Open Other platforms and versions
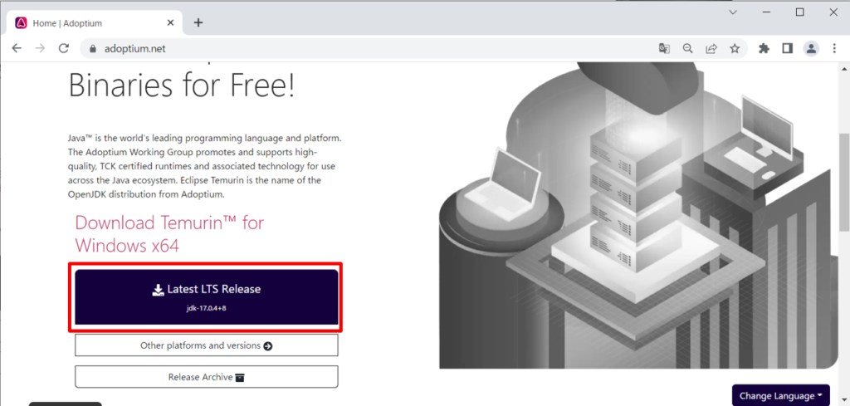The width and height of the screenshot is (850, 406). coord(207,345)
